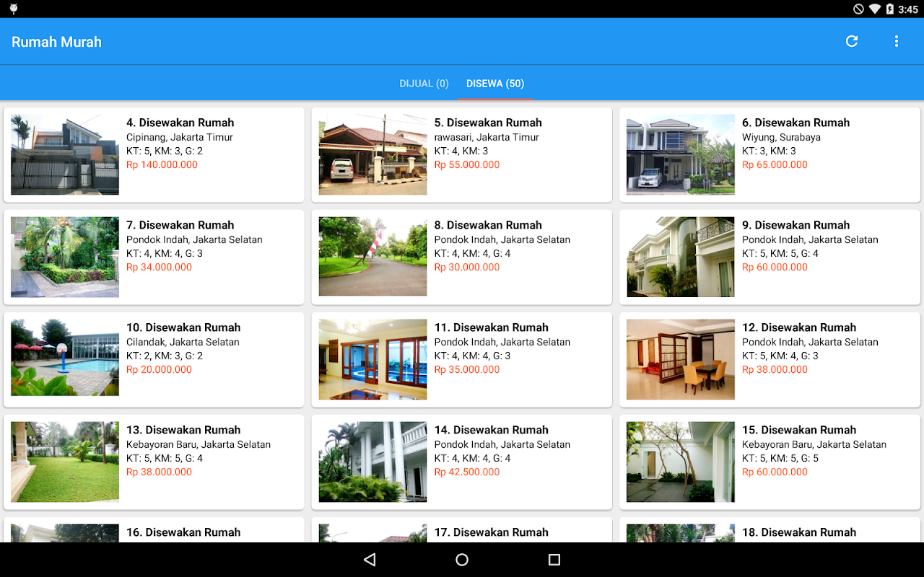
Task: Tap the blocked-circle icon in the status bar
Action: tap(858, 9)
